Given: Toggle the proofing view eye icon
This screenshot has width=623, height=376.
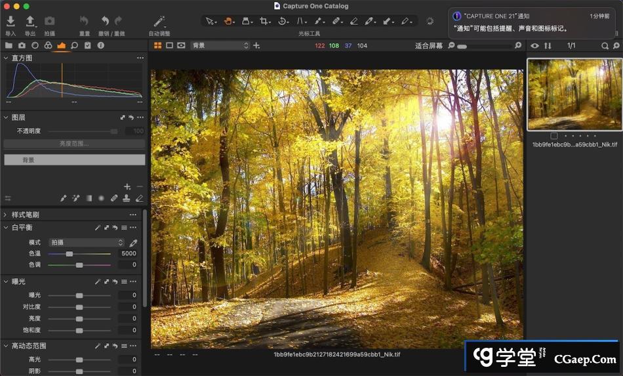Looking at the screenshot, I should pos(181,45).
